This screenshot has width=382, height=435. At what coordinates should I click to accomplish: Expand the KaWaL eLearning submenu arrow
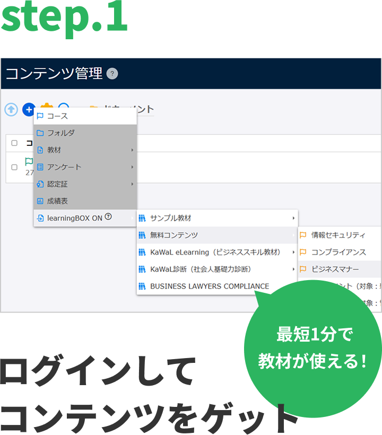point(293,252)
